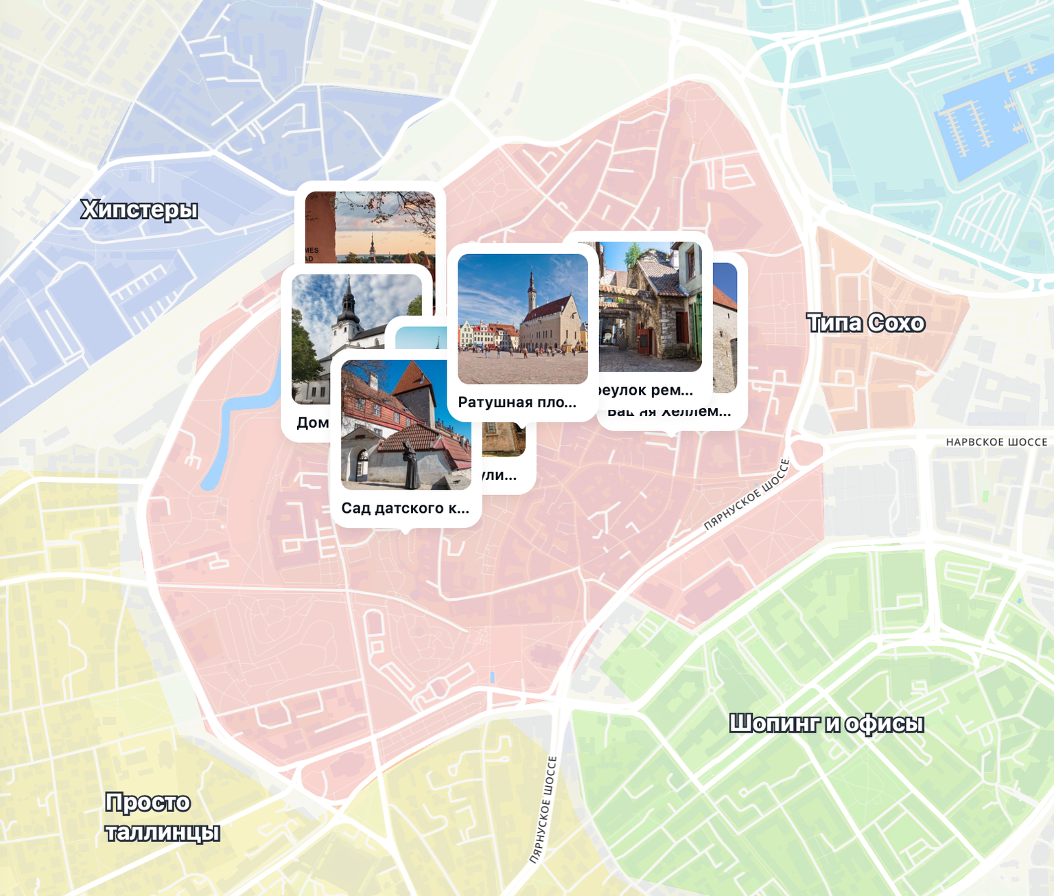Screen dimensions: 1054x896
Task: Click the diagonal Пярнуское шоссе label near Old Town
Action: [x=747, y=494]
